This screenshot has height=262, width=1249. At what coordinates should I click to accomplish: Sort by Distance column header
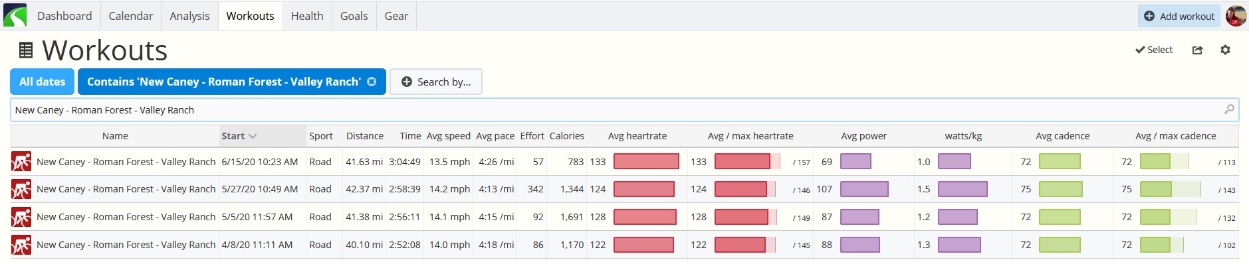(365, 136)
